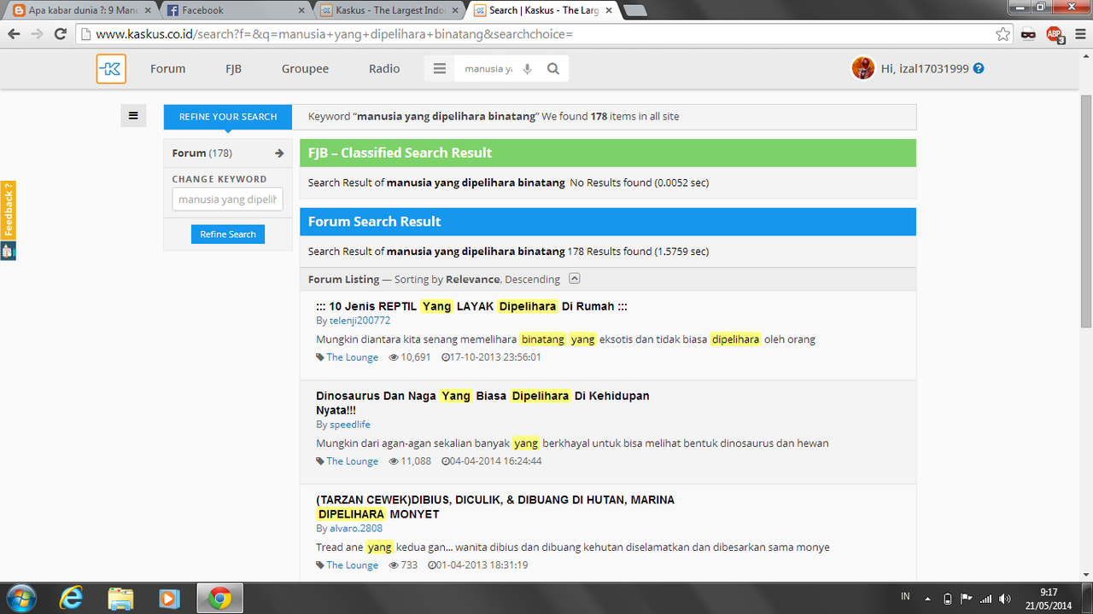Image resolution: width=1093 pixels, height=614 pixels.
Task: Click the microphone voice search icon
Action: [x=527, y=69]
